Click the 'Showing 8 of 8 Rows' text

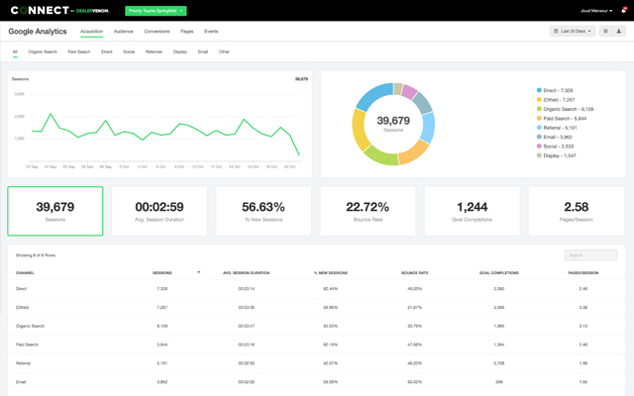[36, 255]
